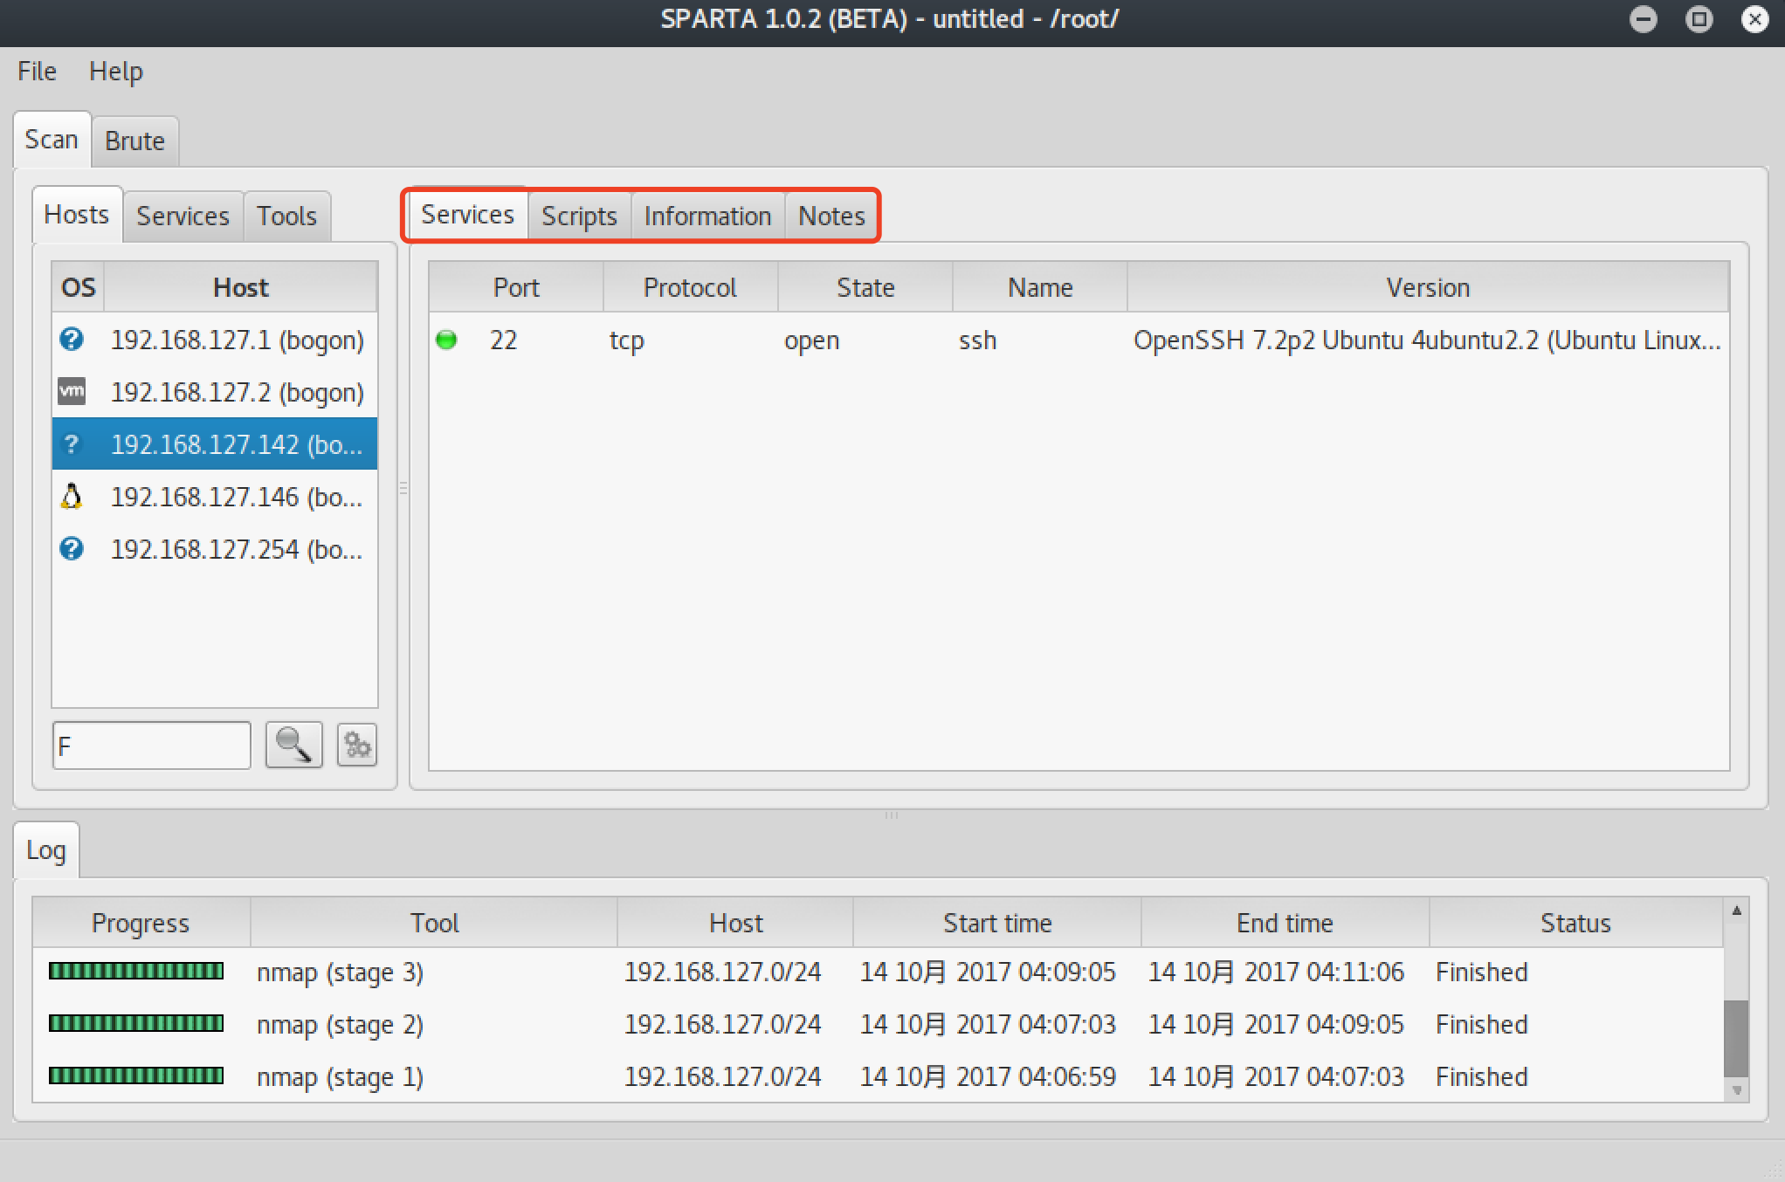Click question-mark OS icon for 192.168.127.1
Screen dimensions: 1785x1182
(x=72, y=339)
